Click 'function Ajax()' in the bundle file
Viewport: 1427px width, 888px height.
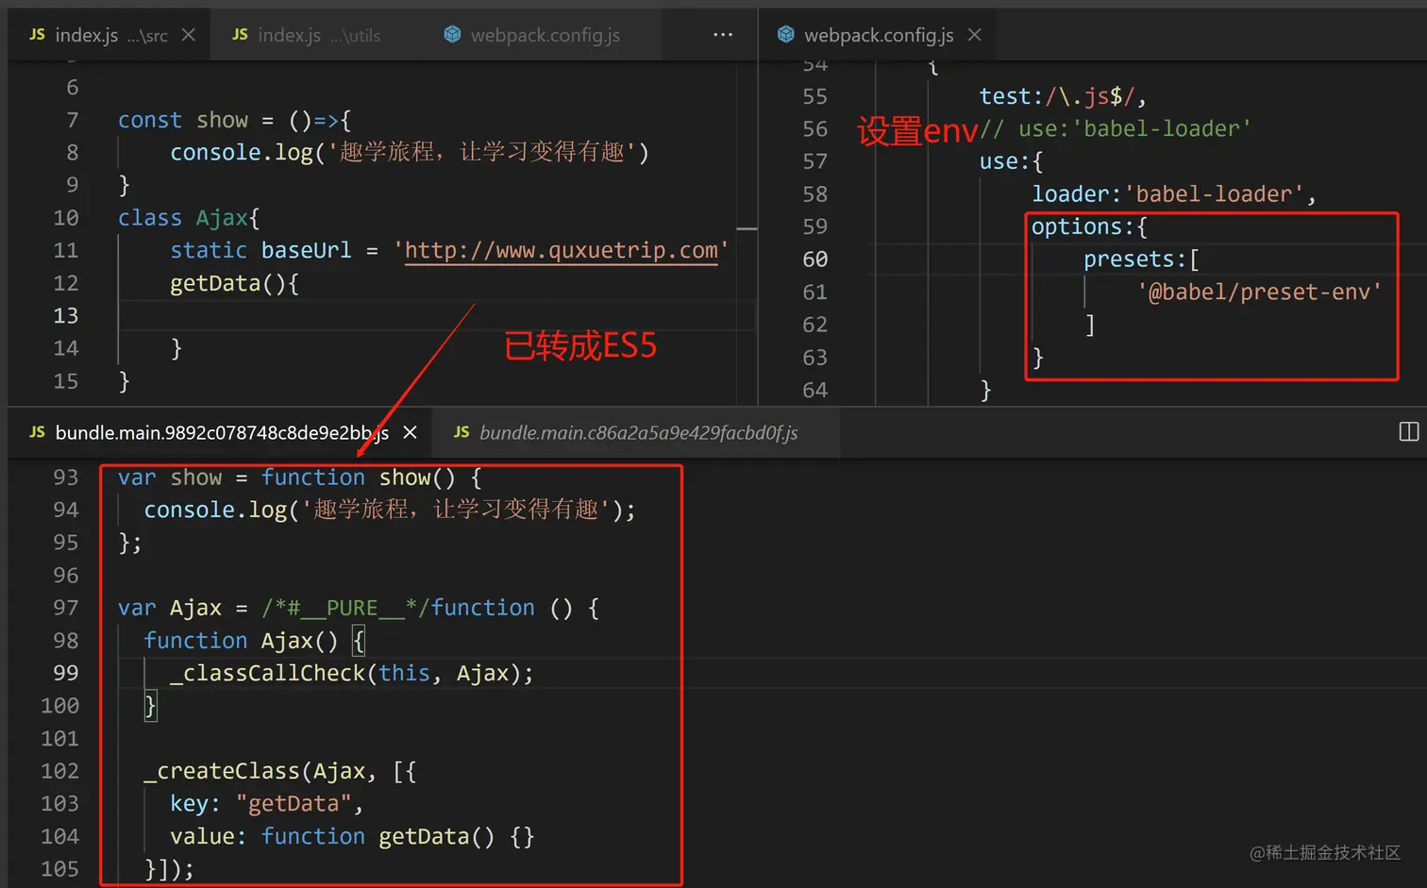[241, 641]
